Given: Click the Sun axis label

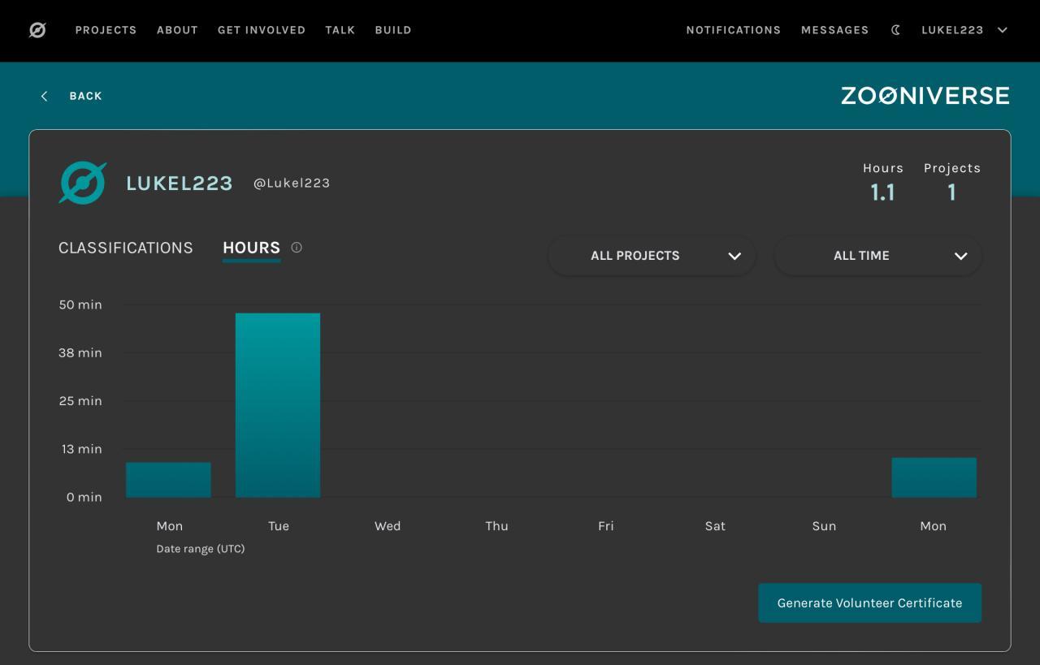Looking at the screenshot, I should [824, 526].
